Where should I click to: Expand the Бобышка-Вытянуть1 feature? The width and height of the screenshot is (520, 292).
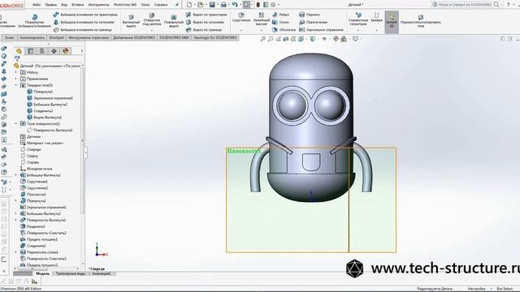16,175
